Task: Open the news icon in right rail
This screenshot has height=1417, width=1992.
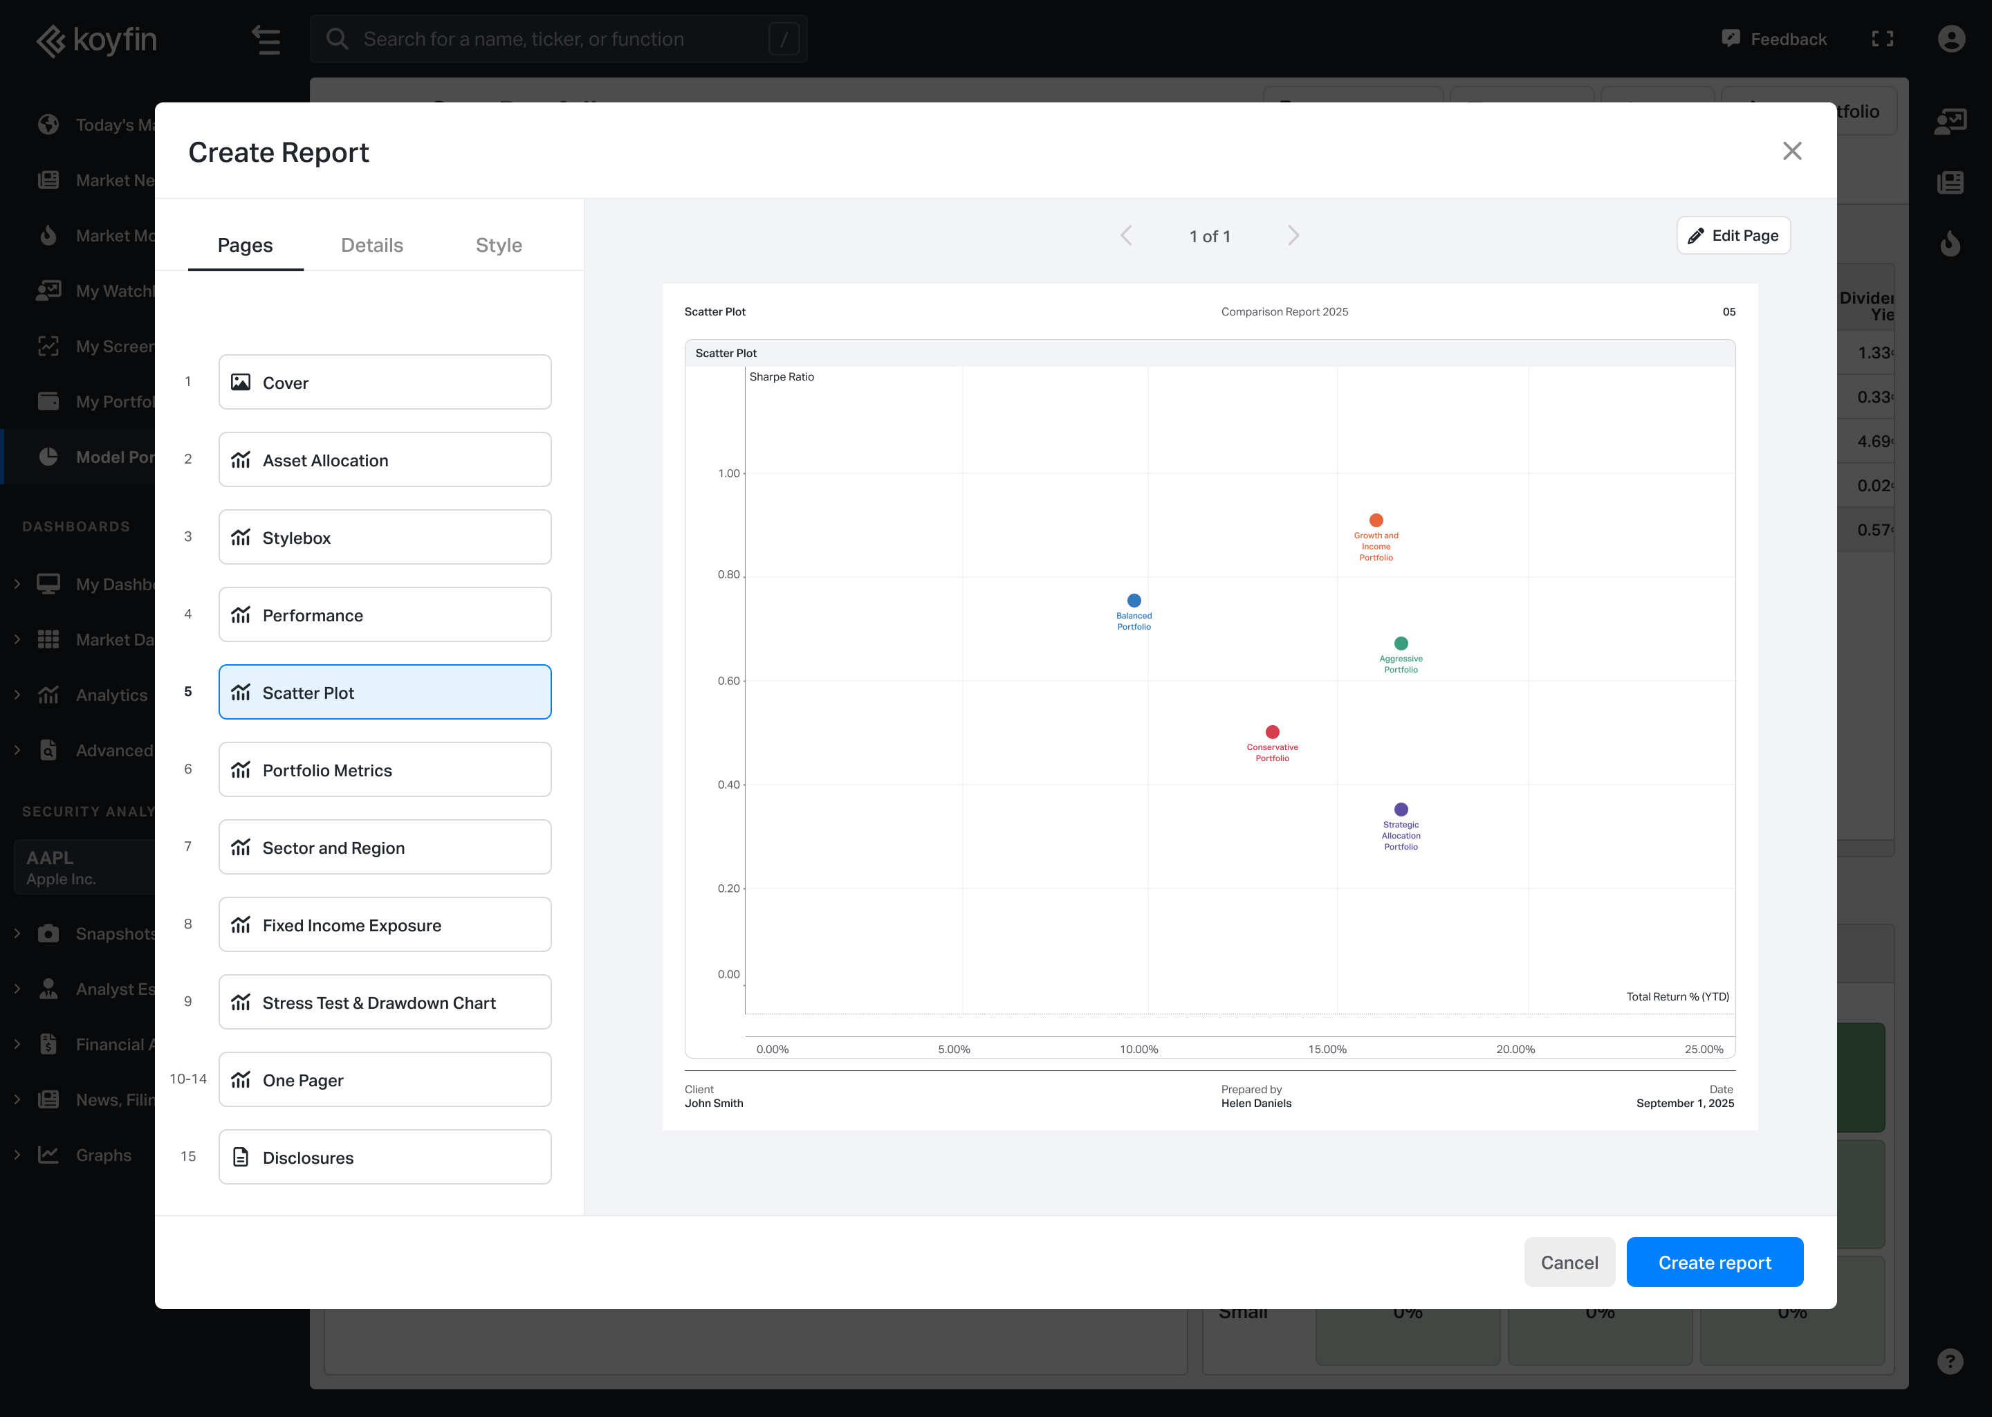Action: (1950, 183)
